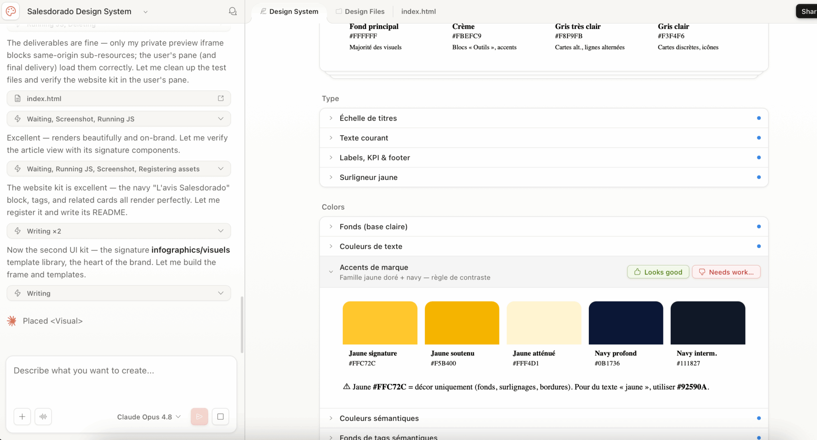Image resolution: width=817 pixels, height=440 pixels.
Task: Click the index.html file document icon
Action: [18, 98]
